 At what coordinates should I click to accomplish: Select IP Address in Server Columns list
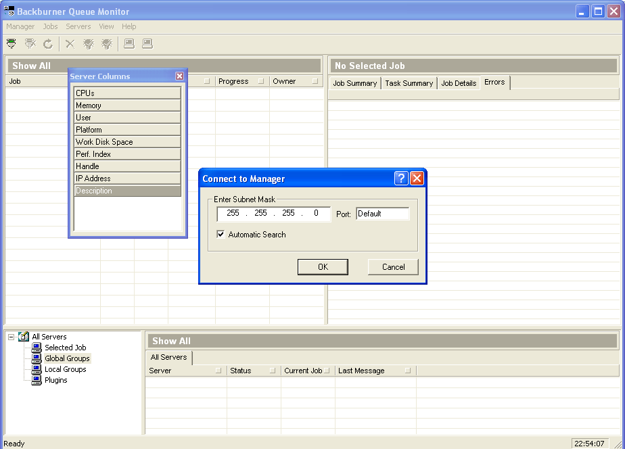point(127,179)
